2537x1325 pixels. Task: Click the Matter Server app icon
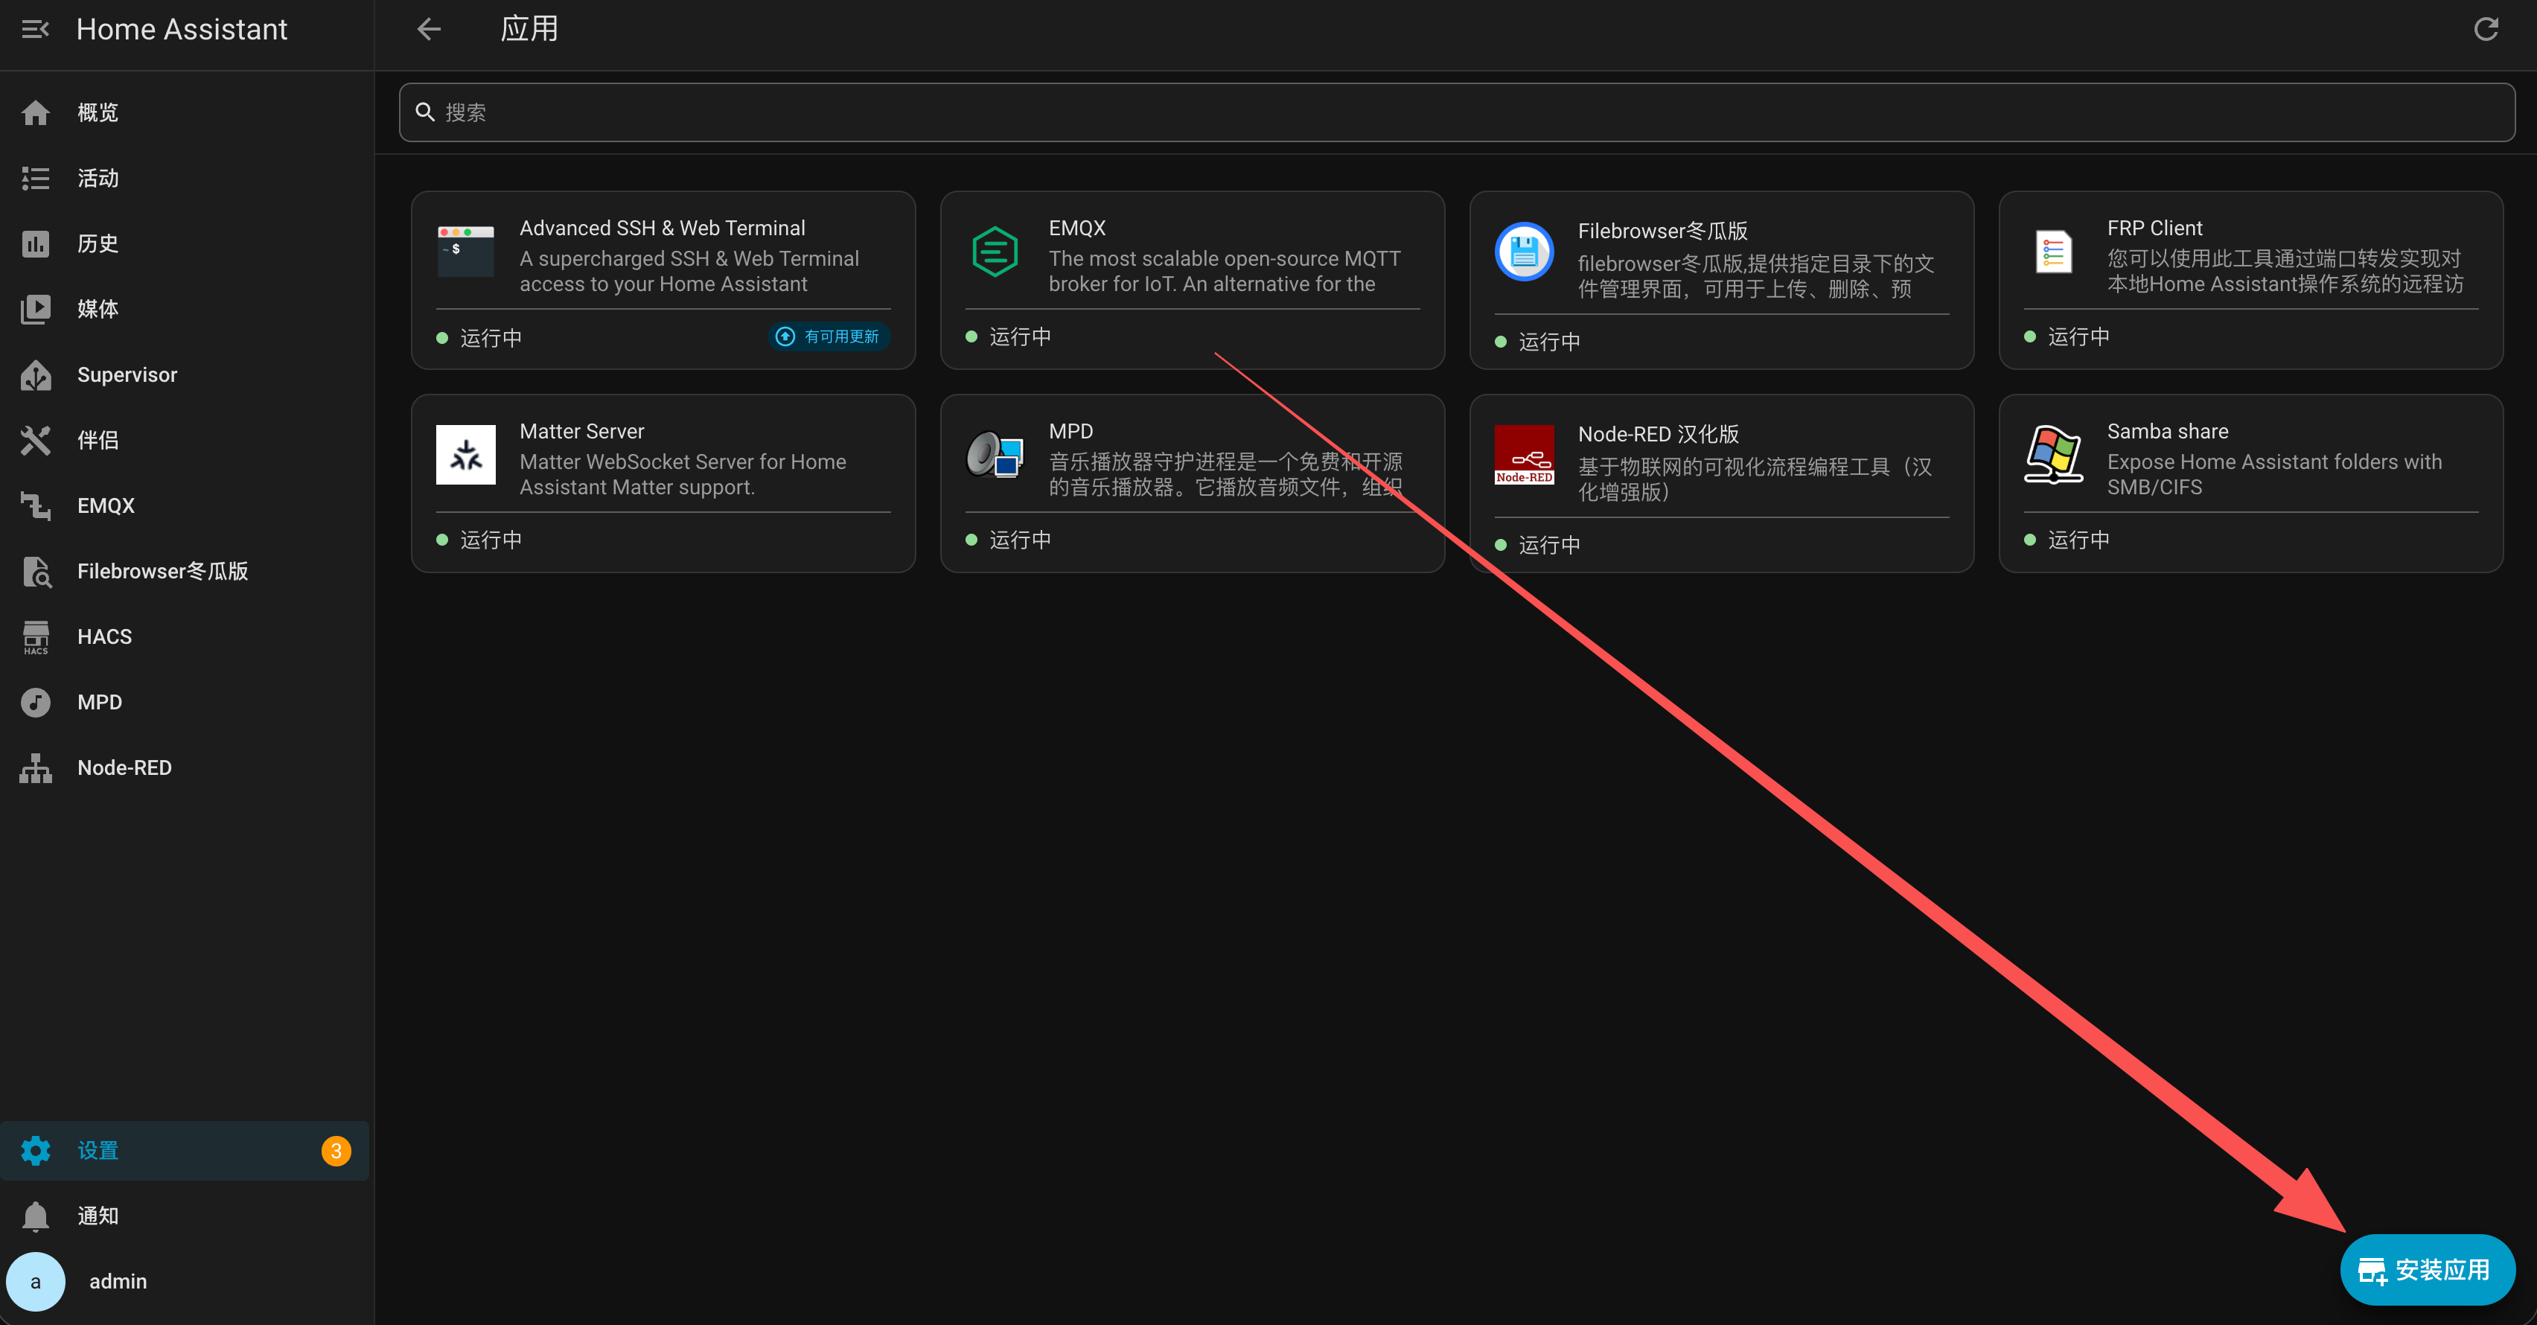coord(466,454)
